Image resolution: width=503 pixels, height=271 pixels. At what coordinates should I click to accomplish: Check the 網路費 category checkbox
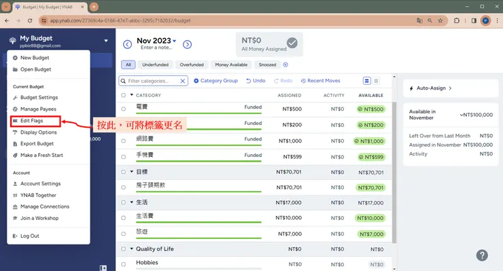click(124, 141)
